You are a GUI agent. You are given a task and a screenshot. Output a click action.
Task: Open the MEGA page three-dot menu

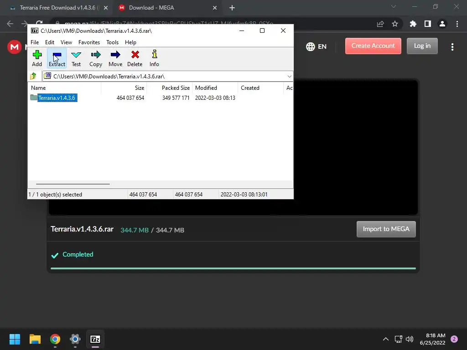point(452,47)
